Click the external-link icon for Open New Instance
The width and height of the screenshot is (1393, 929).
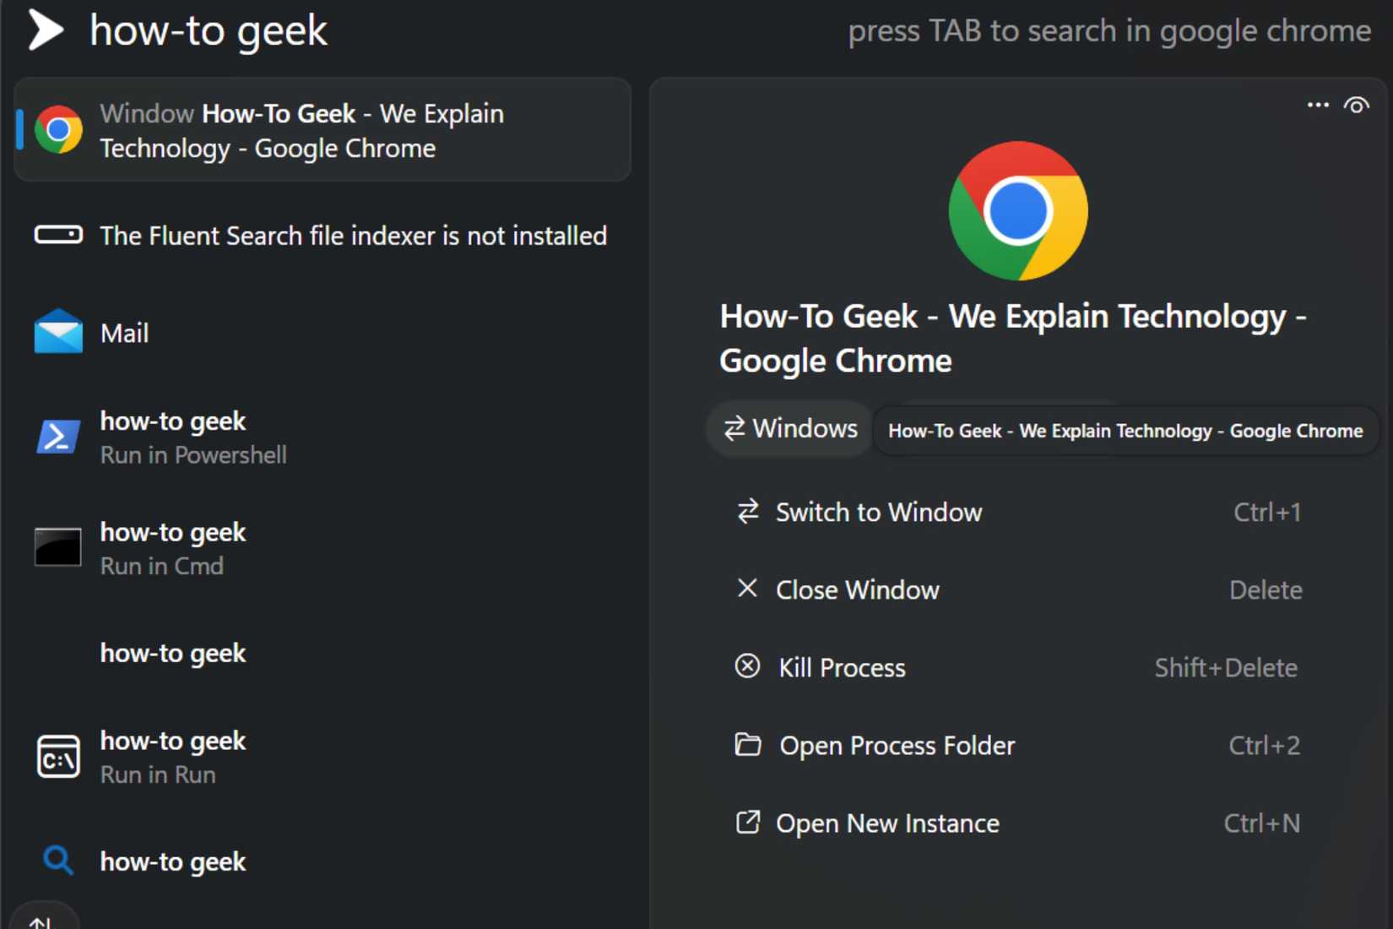tap(748, 822)
